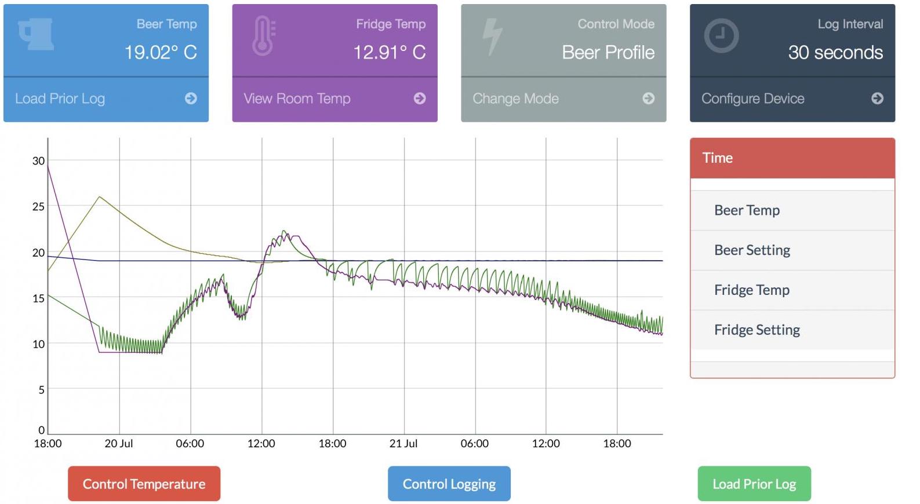This screenshot has width=920, height=504.
Task: Click arrow icon beside View Room Temp
Action: click(x=420, y=98)
